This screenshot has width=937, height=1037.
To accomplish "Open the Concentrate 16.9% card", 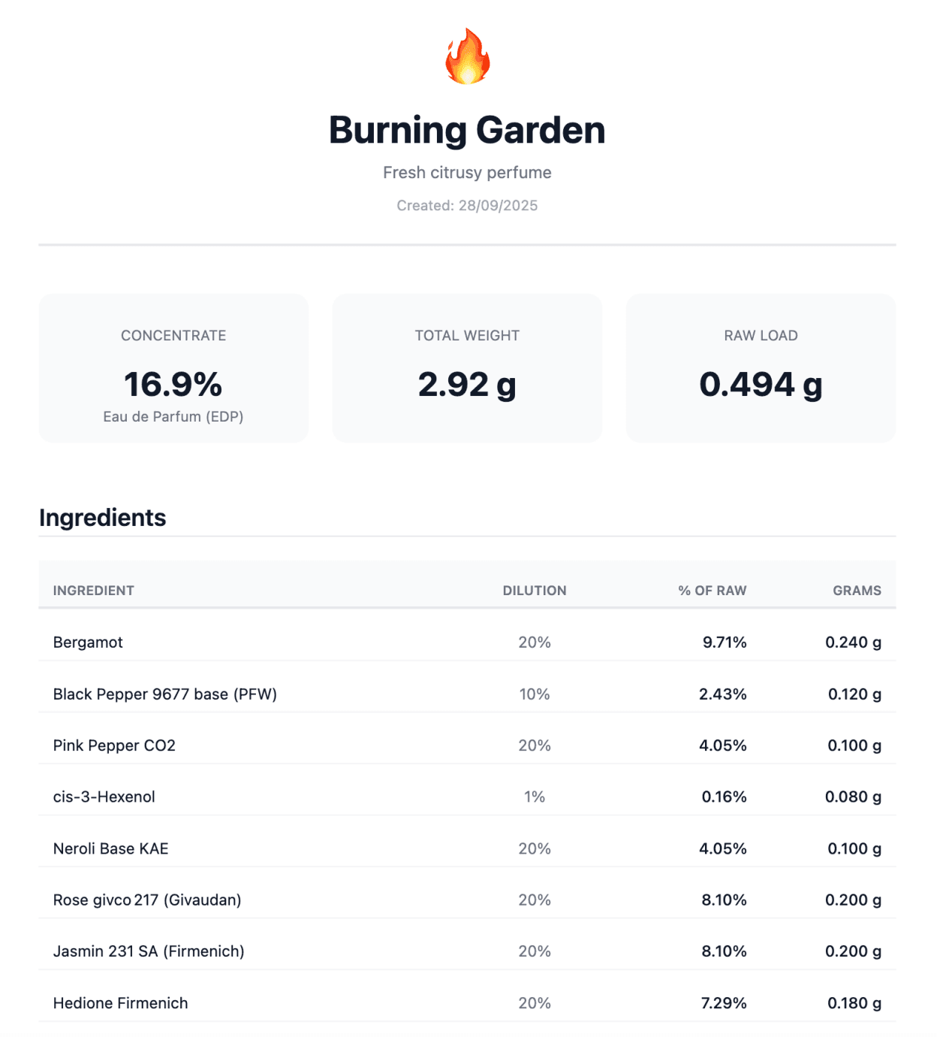I will [173, 368].
